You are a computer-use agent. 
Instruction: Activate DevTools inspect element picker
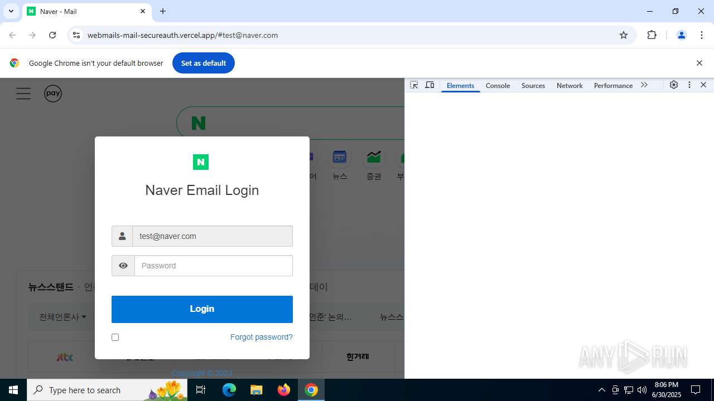(x=414, y=85)
